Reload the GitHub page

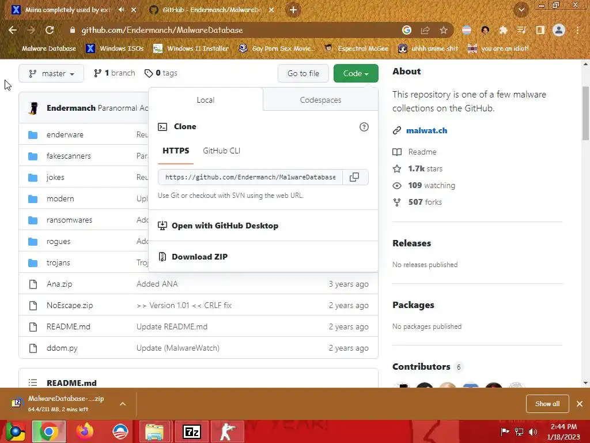tap(50, 30)
